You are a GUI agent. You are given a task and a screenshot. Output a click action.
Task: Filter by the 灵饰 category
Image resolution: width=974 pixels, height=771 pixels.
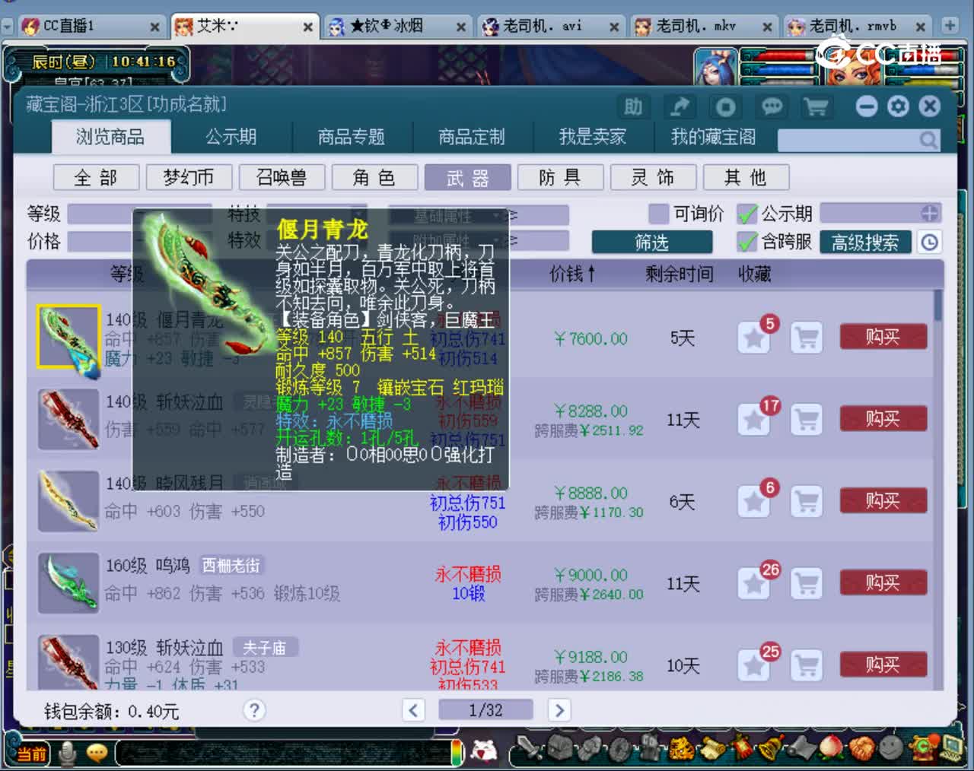click(653, 178)
